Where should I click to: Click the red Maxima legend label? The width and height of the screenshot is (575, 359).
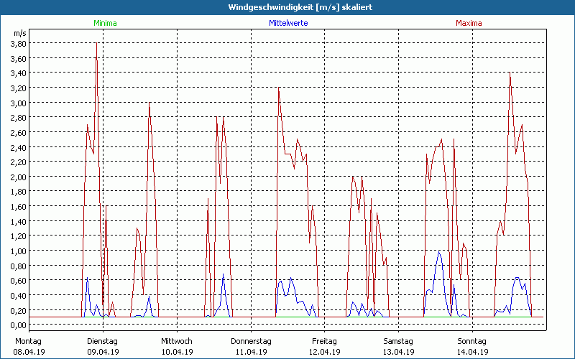pos(471,23)
